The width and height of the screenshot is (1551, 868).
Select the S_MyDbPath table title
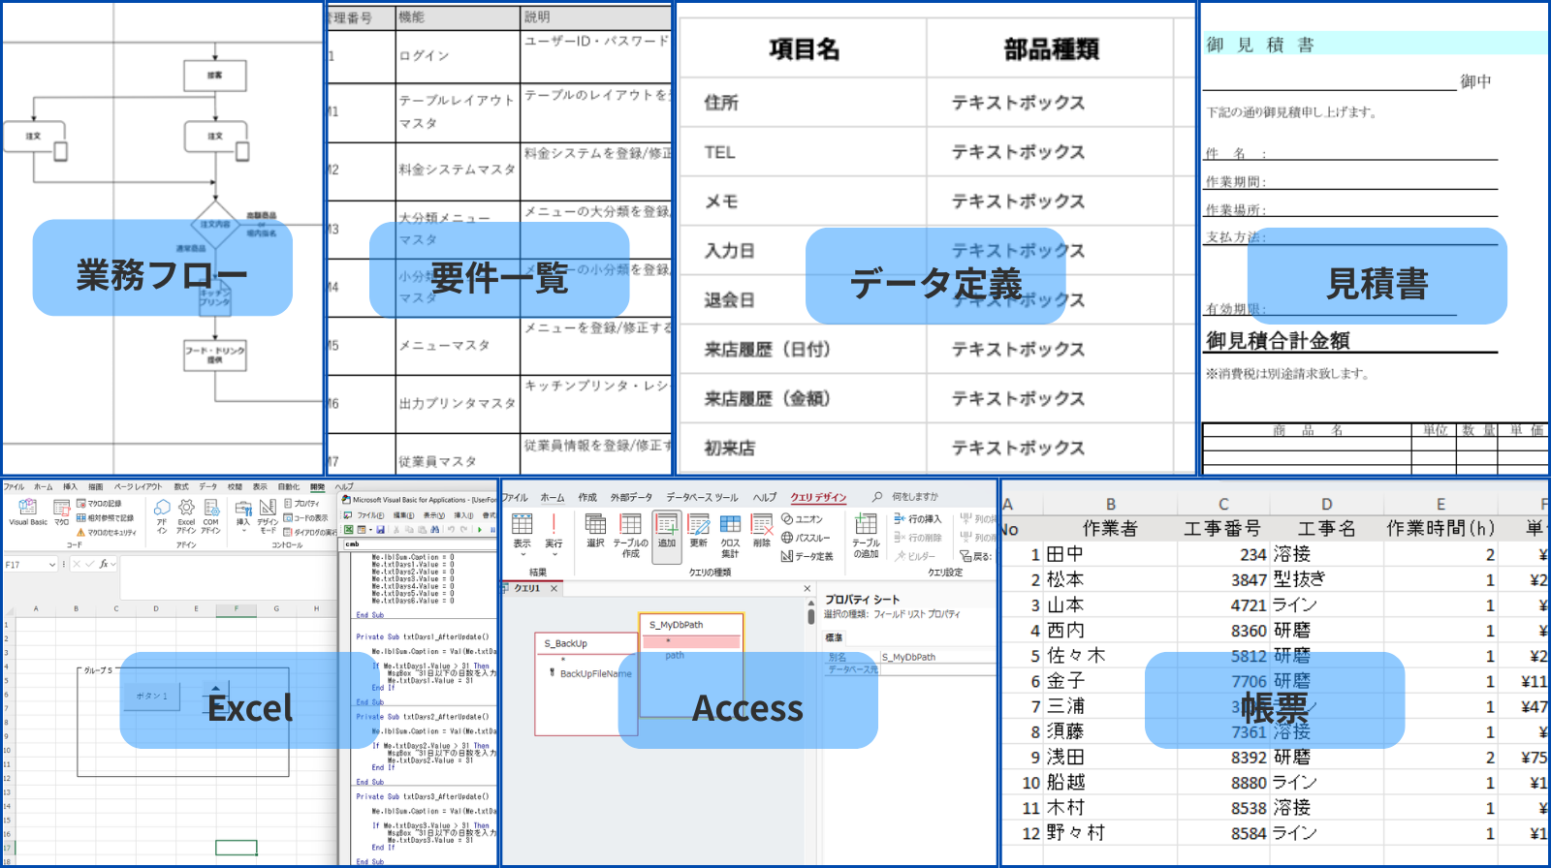pos(677,625)
